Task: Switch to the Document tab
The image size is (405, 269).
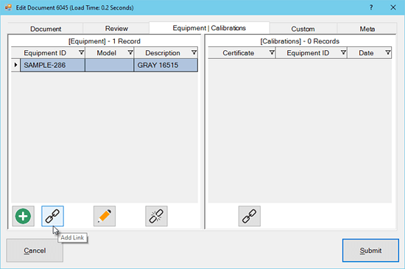Action: 46,29
